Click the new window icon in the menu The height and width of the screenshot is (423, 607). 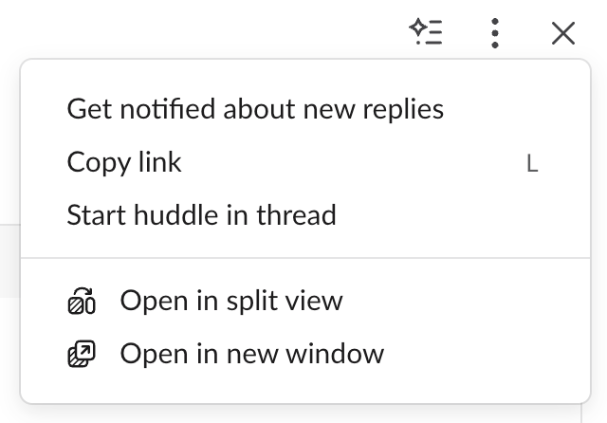point(83,355)
